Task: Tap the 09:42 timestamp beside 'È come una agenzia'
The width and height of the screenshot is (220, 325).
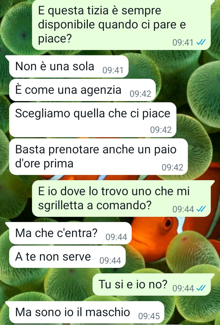Action: coord(140,94)
